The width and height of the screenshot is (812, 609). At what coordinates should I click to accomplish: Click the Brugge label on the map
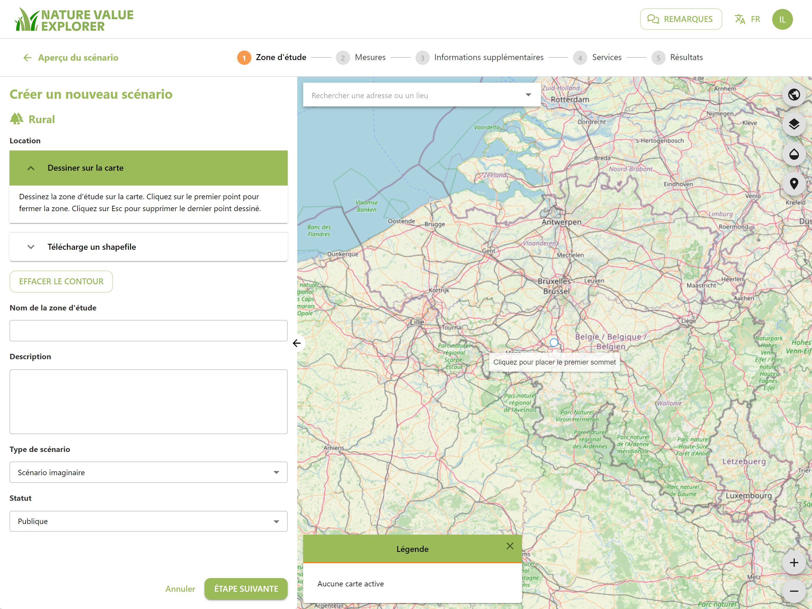[x=434, y=224]
